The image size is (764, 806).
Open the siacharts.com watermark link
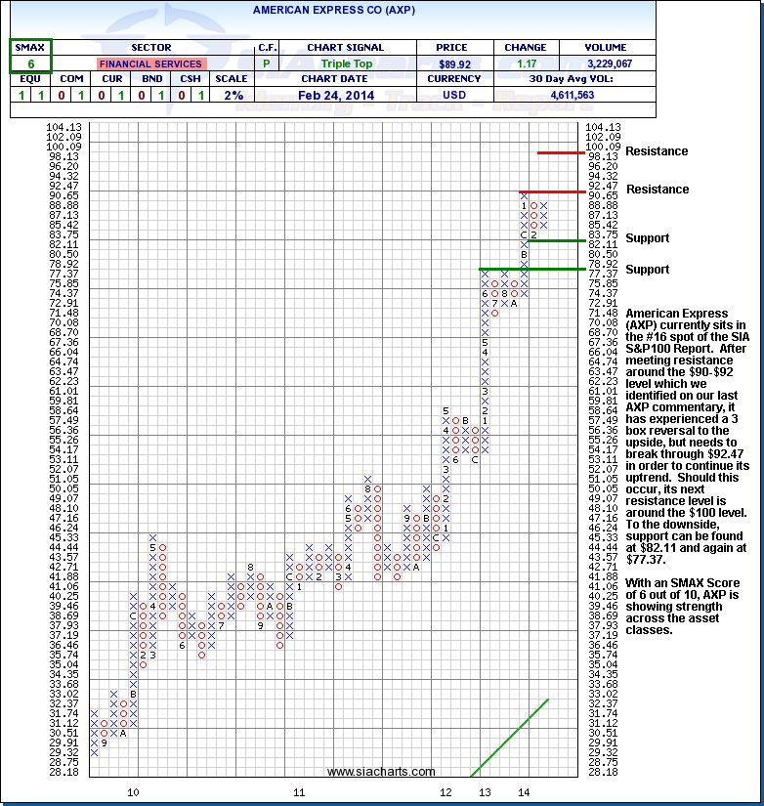(381, 772)
